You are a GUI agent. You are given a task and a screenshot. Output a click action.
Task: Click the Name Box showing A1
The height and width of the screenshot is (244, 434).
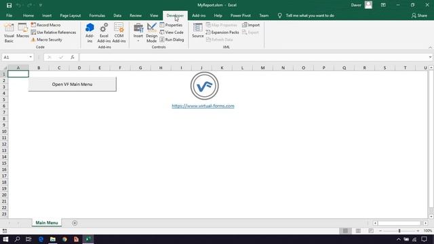pos(15,57)
